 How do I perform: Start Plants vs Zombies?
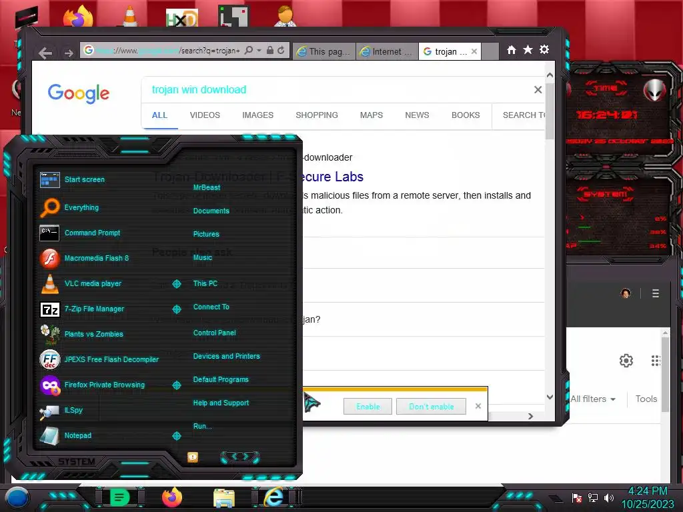(81, 334)
